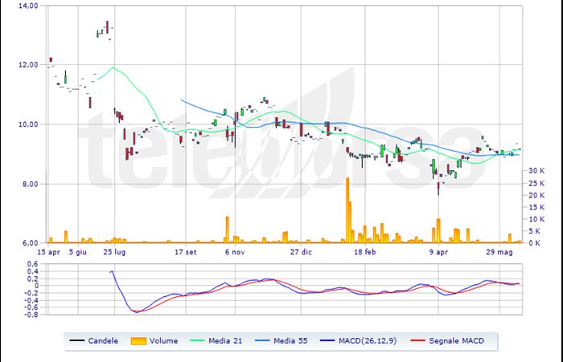Click the 10 K volume axis label
The image size is (563, 362).
point(536,219)
